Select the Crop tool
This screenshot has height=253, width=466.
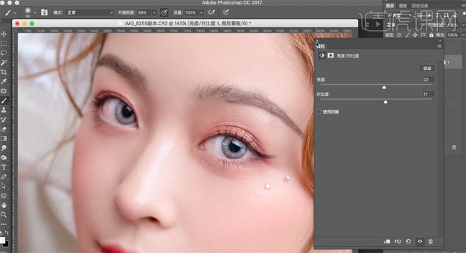[x=4, y=72]
